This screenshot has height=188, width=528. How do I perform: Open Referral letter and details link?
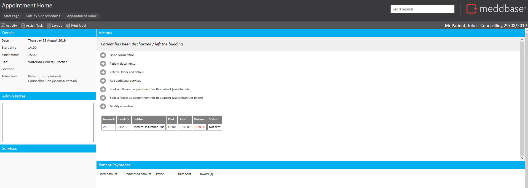point(127,72)
